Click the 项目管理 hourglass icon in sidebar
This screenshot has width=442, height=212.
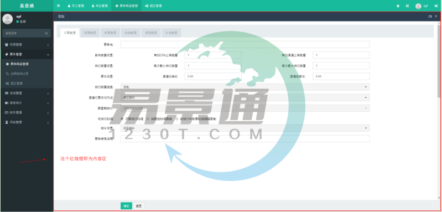tap(7, 122)
